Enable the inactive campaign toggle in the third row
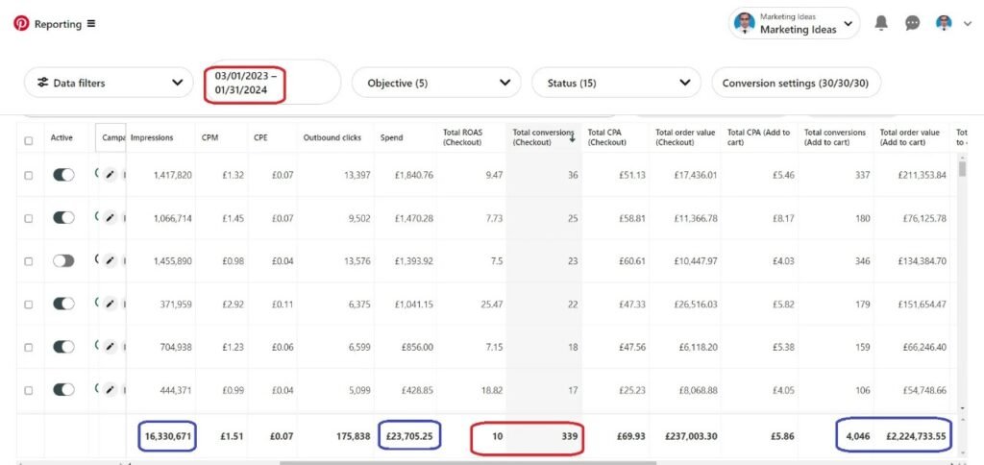Image resolution: width=984 pixels, height=465 pixels. (63, 260)
